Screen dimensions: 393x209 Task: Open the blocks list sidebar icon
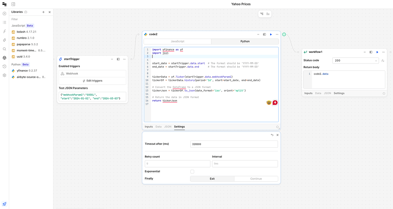[5, 23]
